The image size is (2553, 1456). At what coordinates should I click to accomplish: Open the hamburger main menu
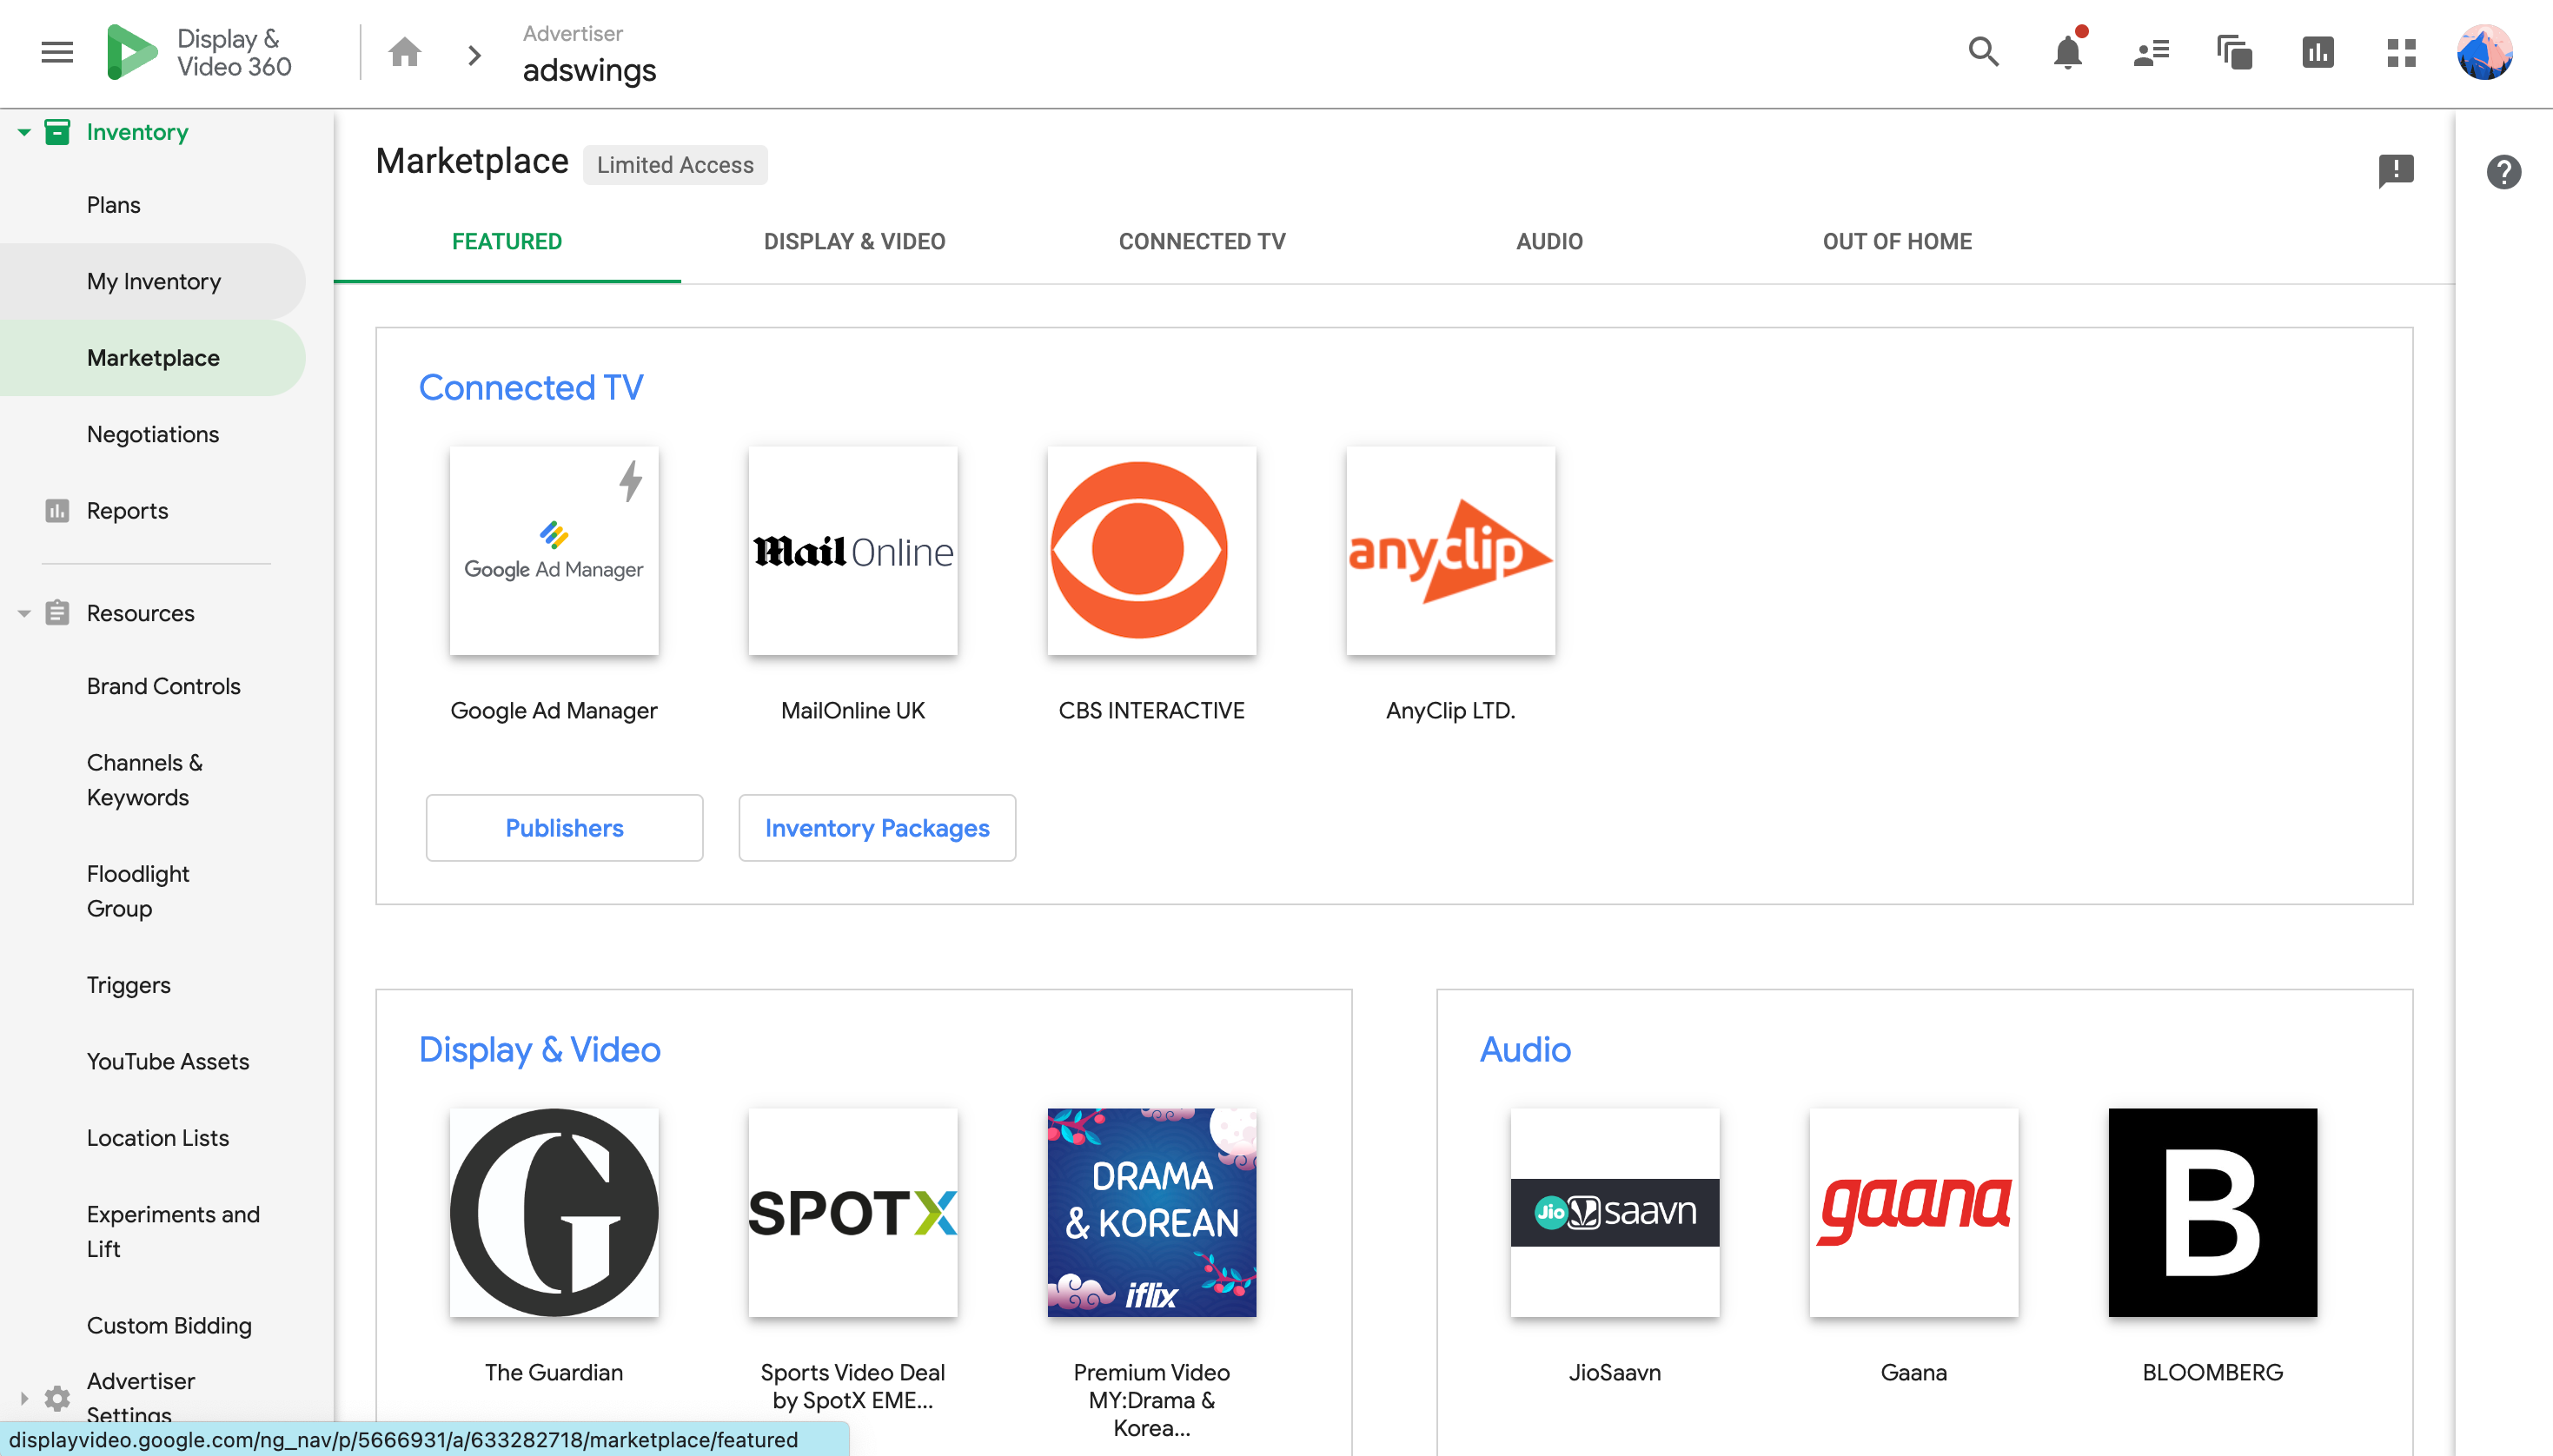pos(57,52)
